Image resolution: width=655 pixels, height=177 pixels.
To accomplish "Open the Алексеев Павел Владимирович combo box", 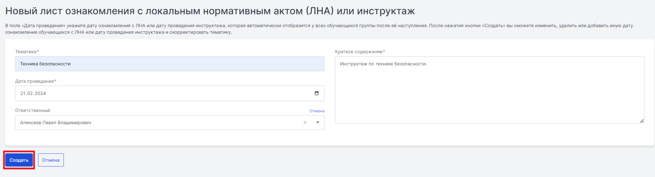I will coord(170,123).
